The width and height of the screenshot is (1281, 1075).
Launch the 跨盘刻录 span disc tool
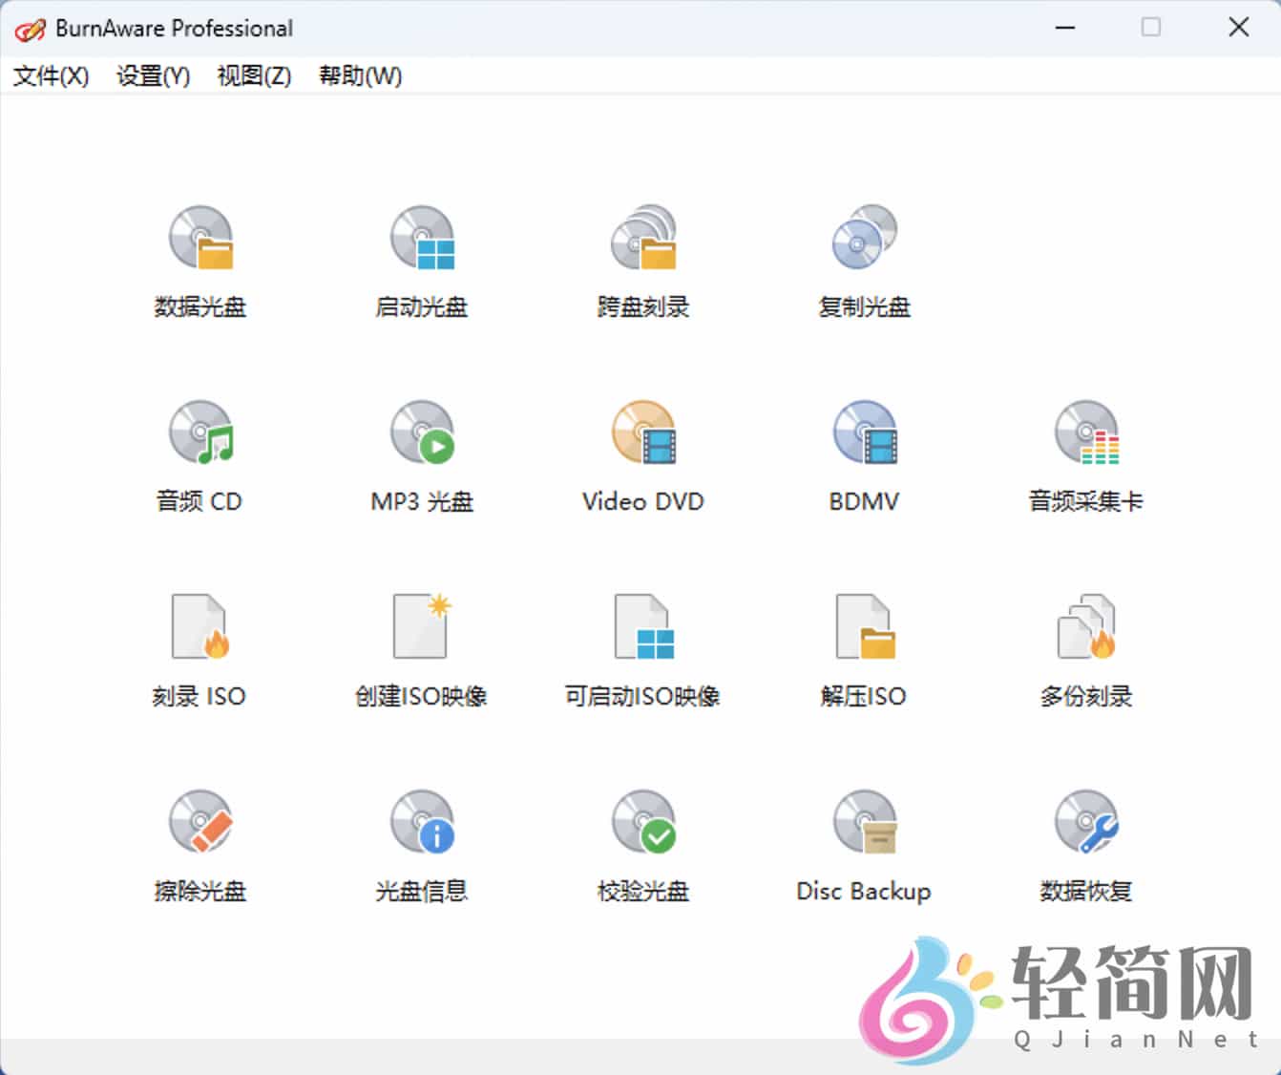(641, 258)
